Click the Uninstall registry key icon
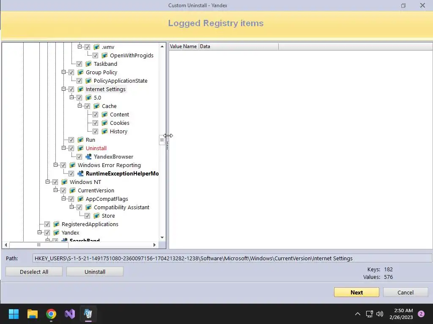Image resolution: width=433 pixels, height=324 pixels. 80,148
